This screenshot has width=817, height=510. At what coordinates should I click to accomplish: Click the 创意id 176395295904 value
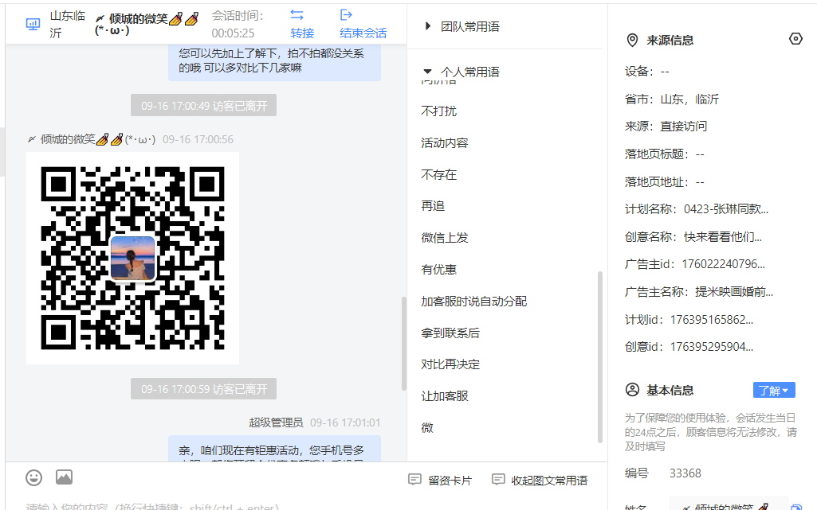pyautogui.click(x=711, y=347)
